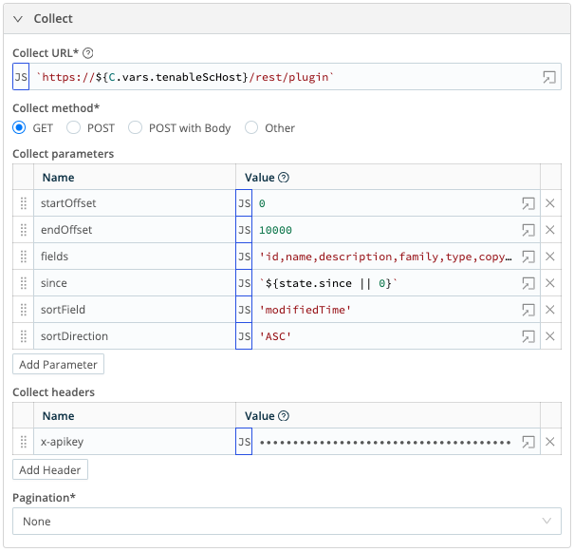Open the Pagination dropdown set to None
The image size is (574, 552).
pos(287,521)
